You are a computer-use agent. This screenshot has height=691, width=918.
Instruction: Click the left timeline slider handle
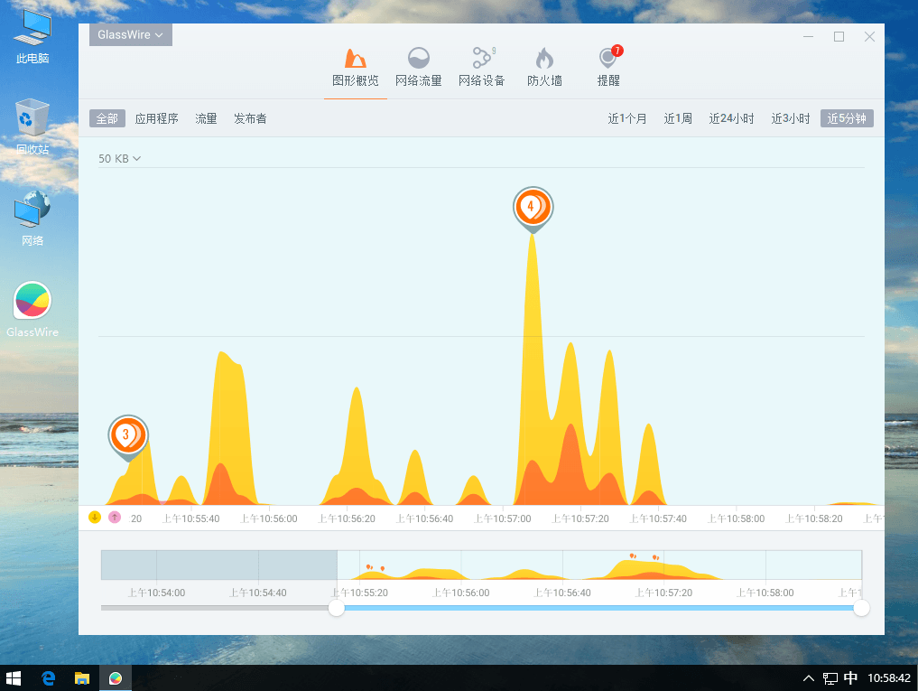(337, 608)
